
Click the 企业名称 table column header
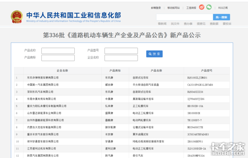point(62,71)
